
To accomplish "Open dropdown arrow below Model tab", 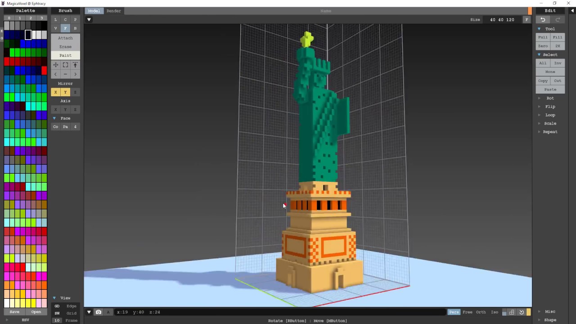I will pos(89,19).
